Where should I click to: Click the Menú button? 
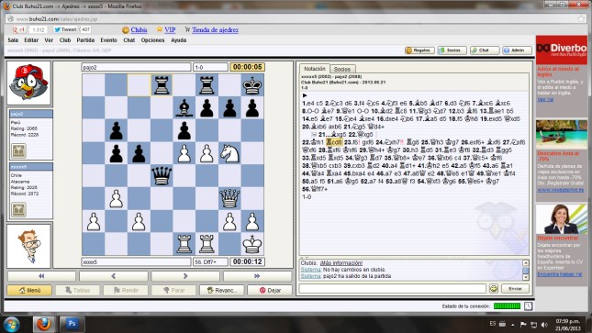tap(29, 290)
